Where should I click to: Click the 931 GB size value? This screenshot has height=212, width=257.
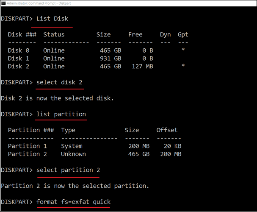click(108, 59)
